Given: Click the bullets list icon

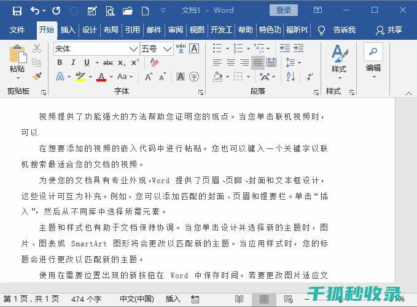Looking at the screenshot, I should 217,48.
